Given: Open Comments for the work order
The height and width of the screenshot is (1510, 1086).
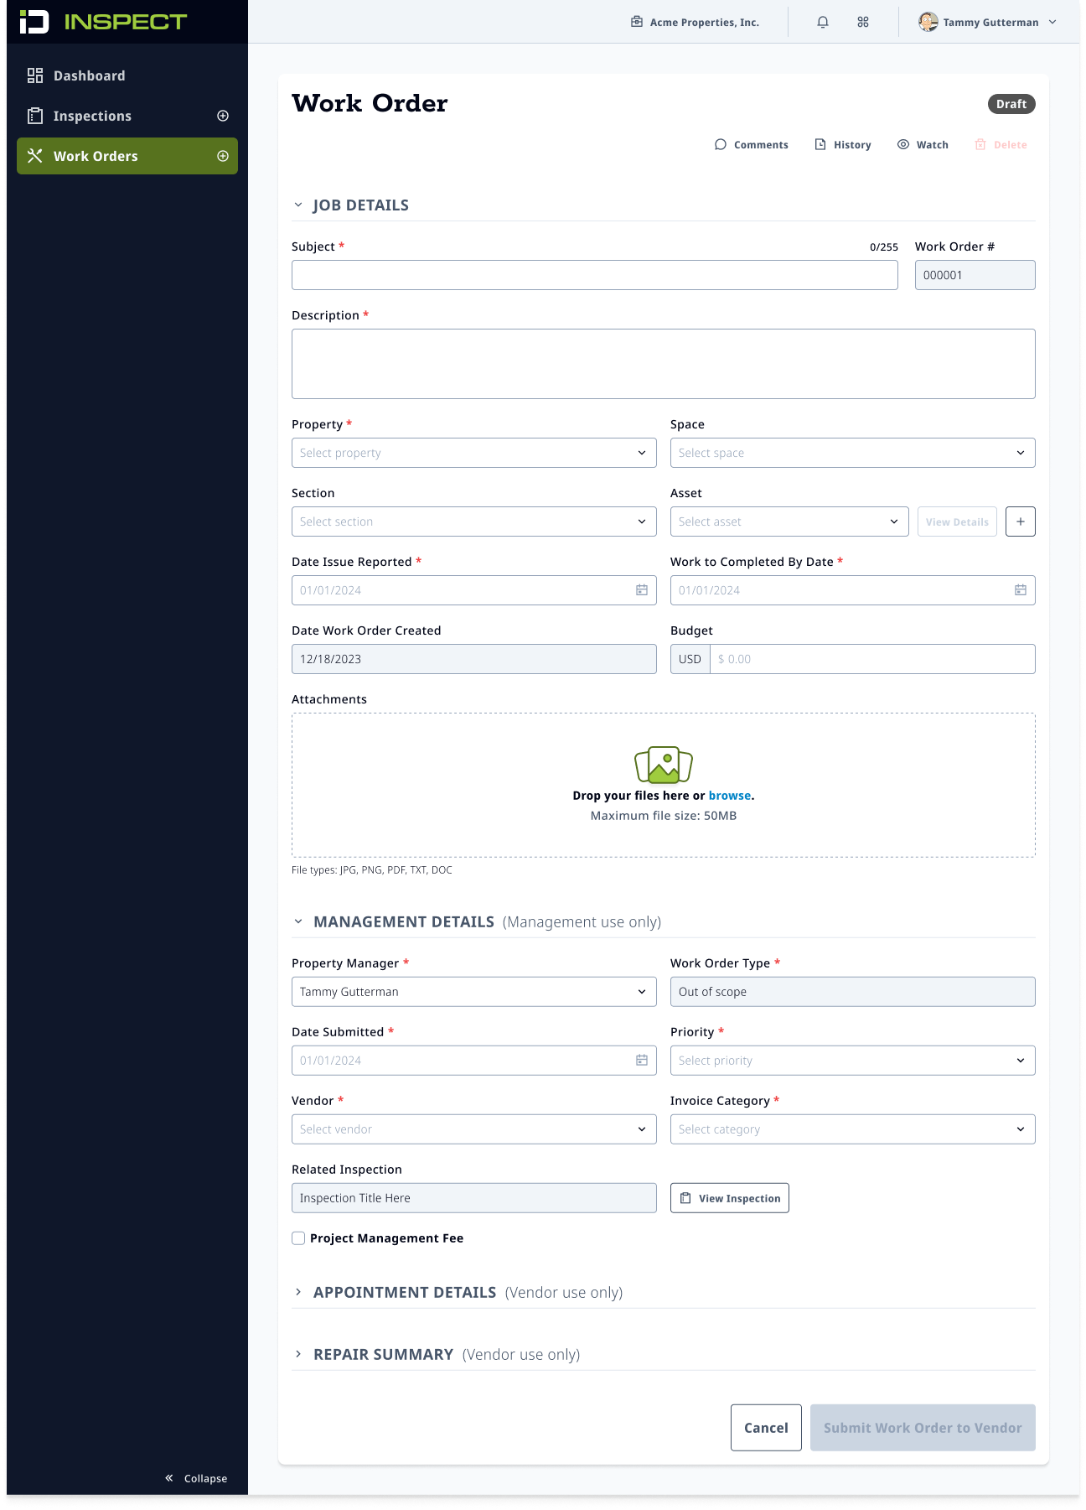Looking at the screenshot, I should tap(752, 144).
